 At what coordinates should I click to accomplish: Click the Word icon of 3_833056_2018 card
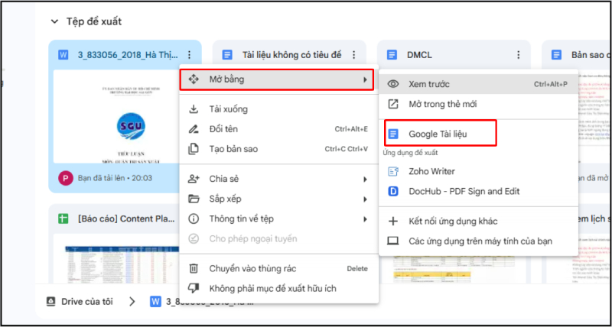(x=63, y=55)
